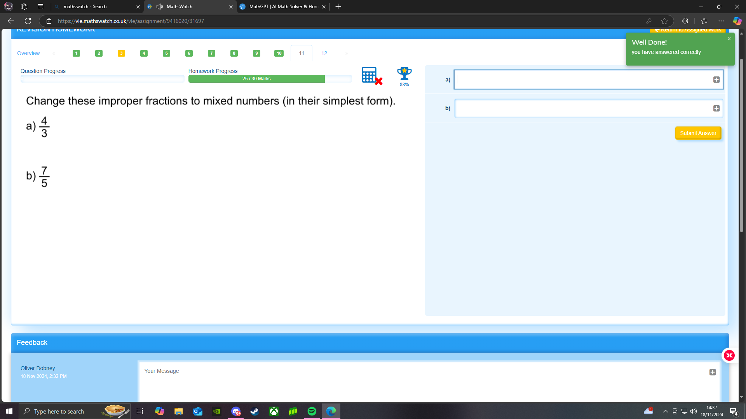The height and width of the screenshot is (419, 746).
Task: Open the notification center icon
Action: (734, 411)
